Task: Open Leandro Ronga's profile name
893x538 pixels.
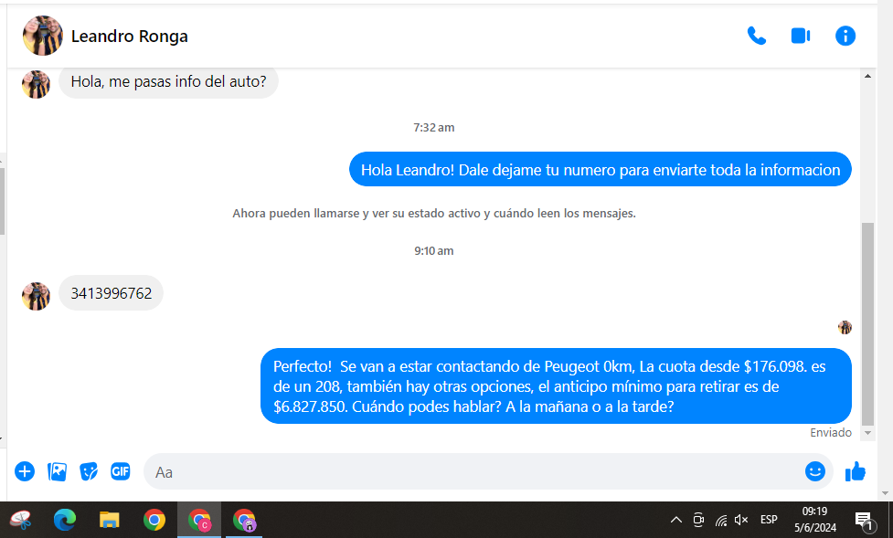Action: coord(130,37)
